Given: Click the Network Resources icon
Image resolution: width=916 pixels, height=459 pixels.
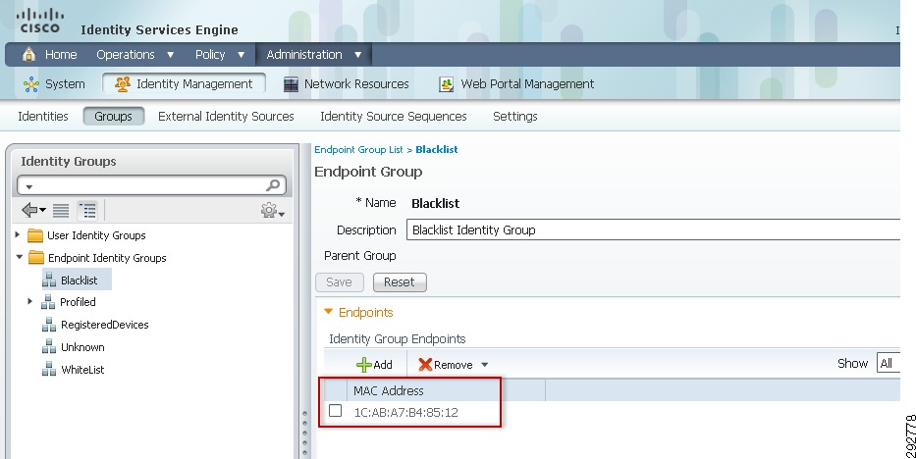Looking at the screenshot, I should (291, 84).
